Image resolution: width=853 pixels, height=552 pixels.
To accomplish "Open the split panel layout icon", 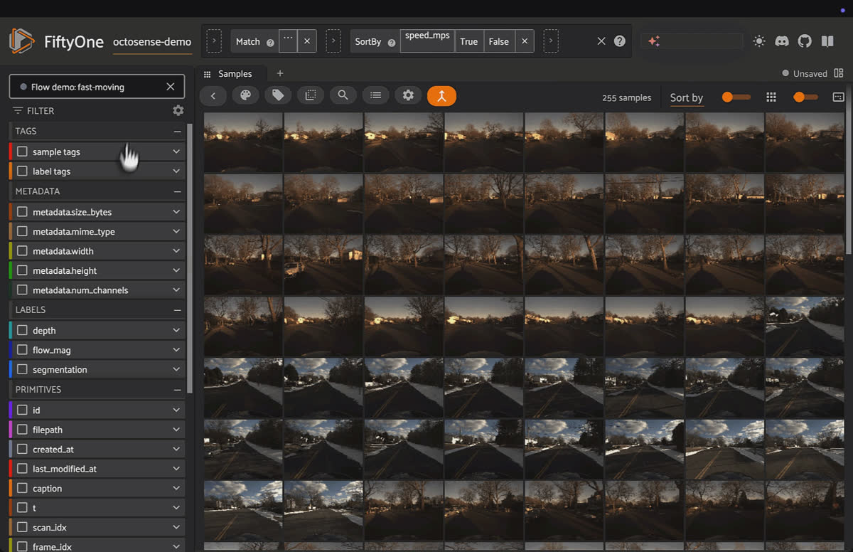I will pyautogui.click(x=839, y=73).
